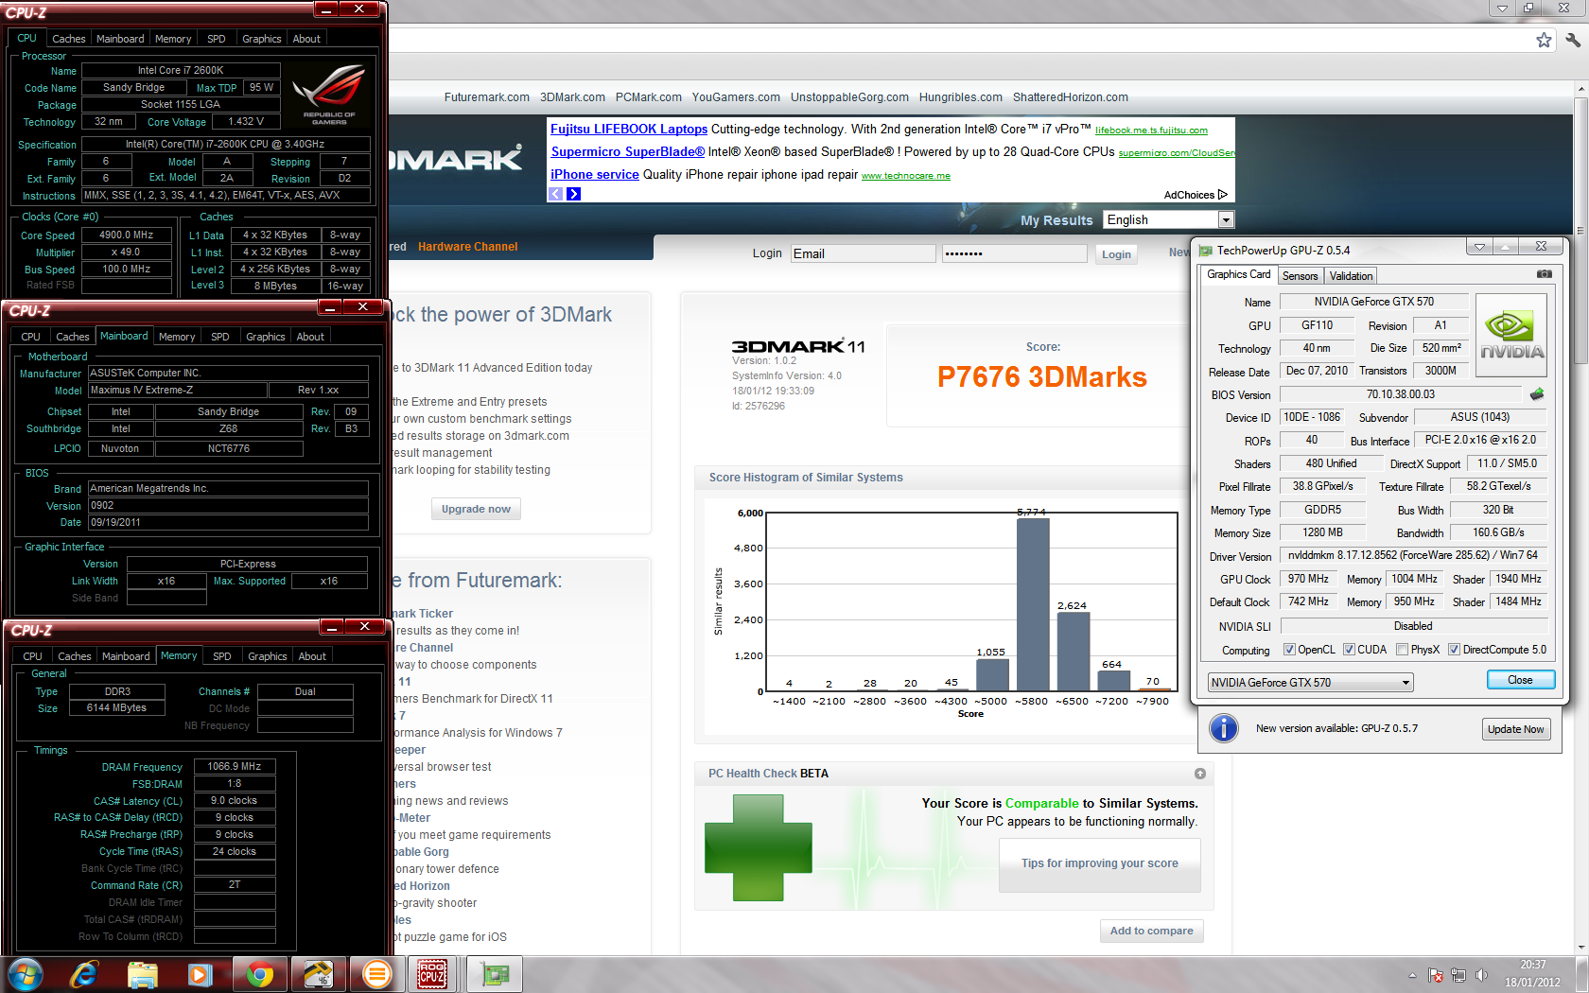Click the Update Now button
The width and height of the screenshot is (1589, 993).
(x=1515, y=729)
